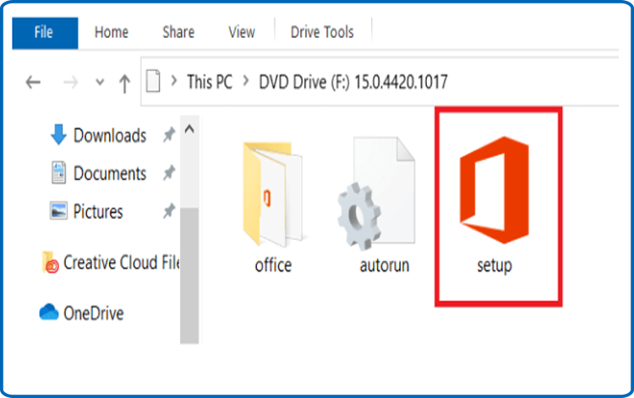Click the Documents page icon in sidebar
The height and width of the screenshot is (398, 634).
(58, 172)
